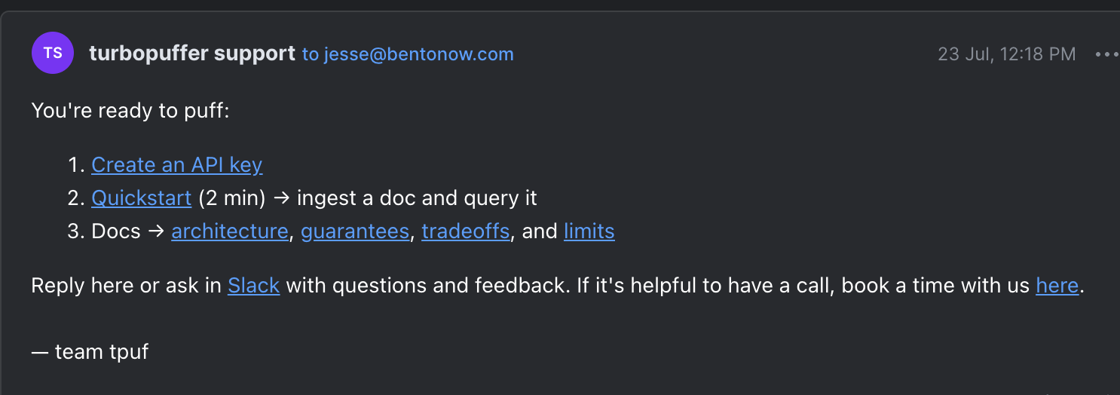This screenshot has height=395, width=1120.
Task: Click the "ingest a doc and query it" text
Action: (417, 197)
